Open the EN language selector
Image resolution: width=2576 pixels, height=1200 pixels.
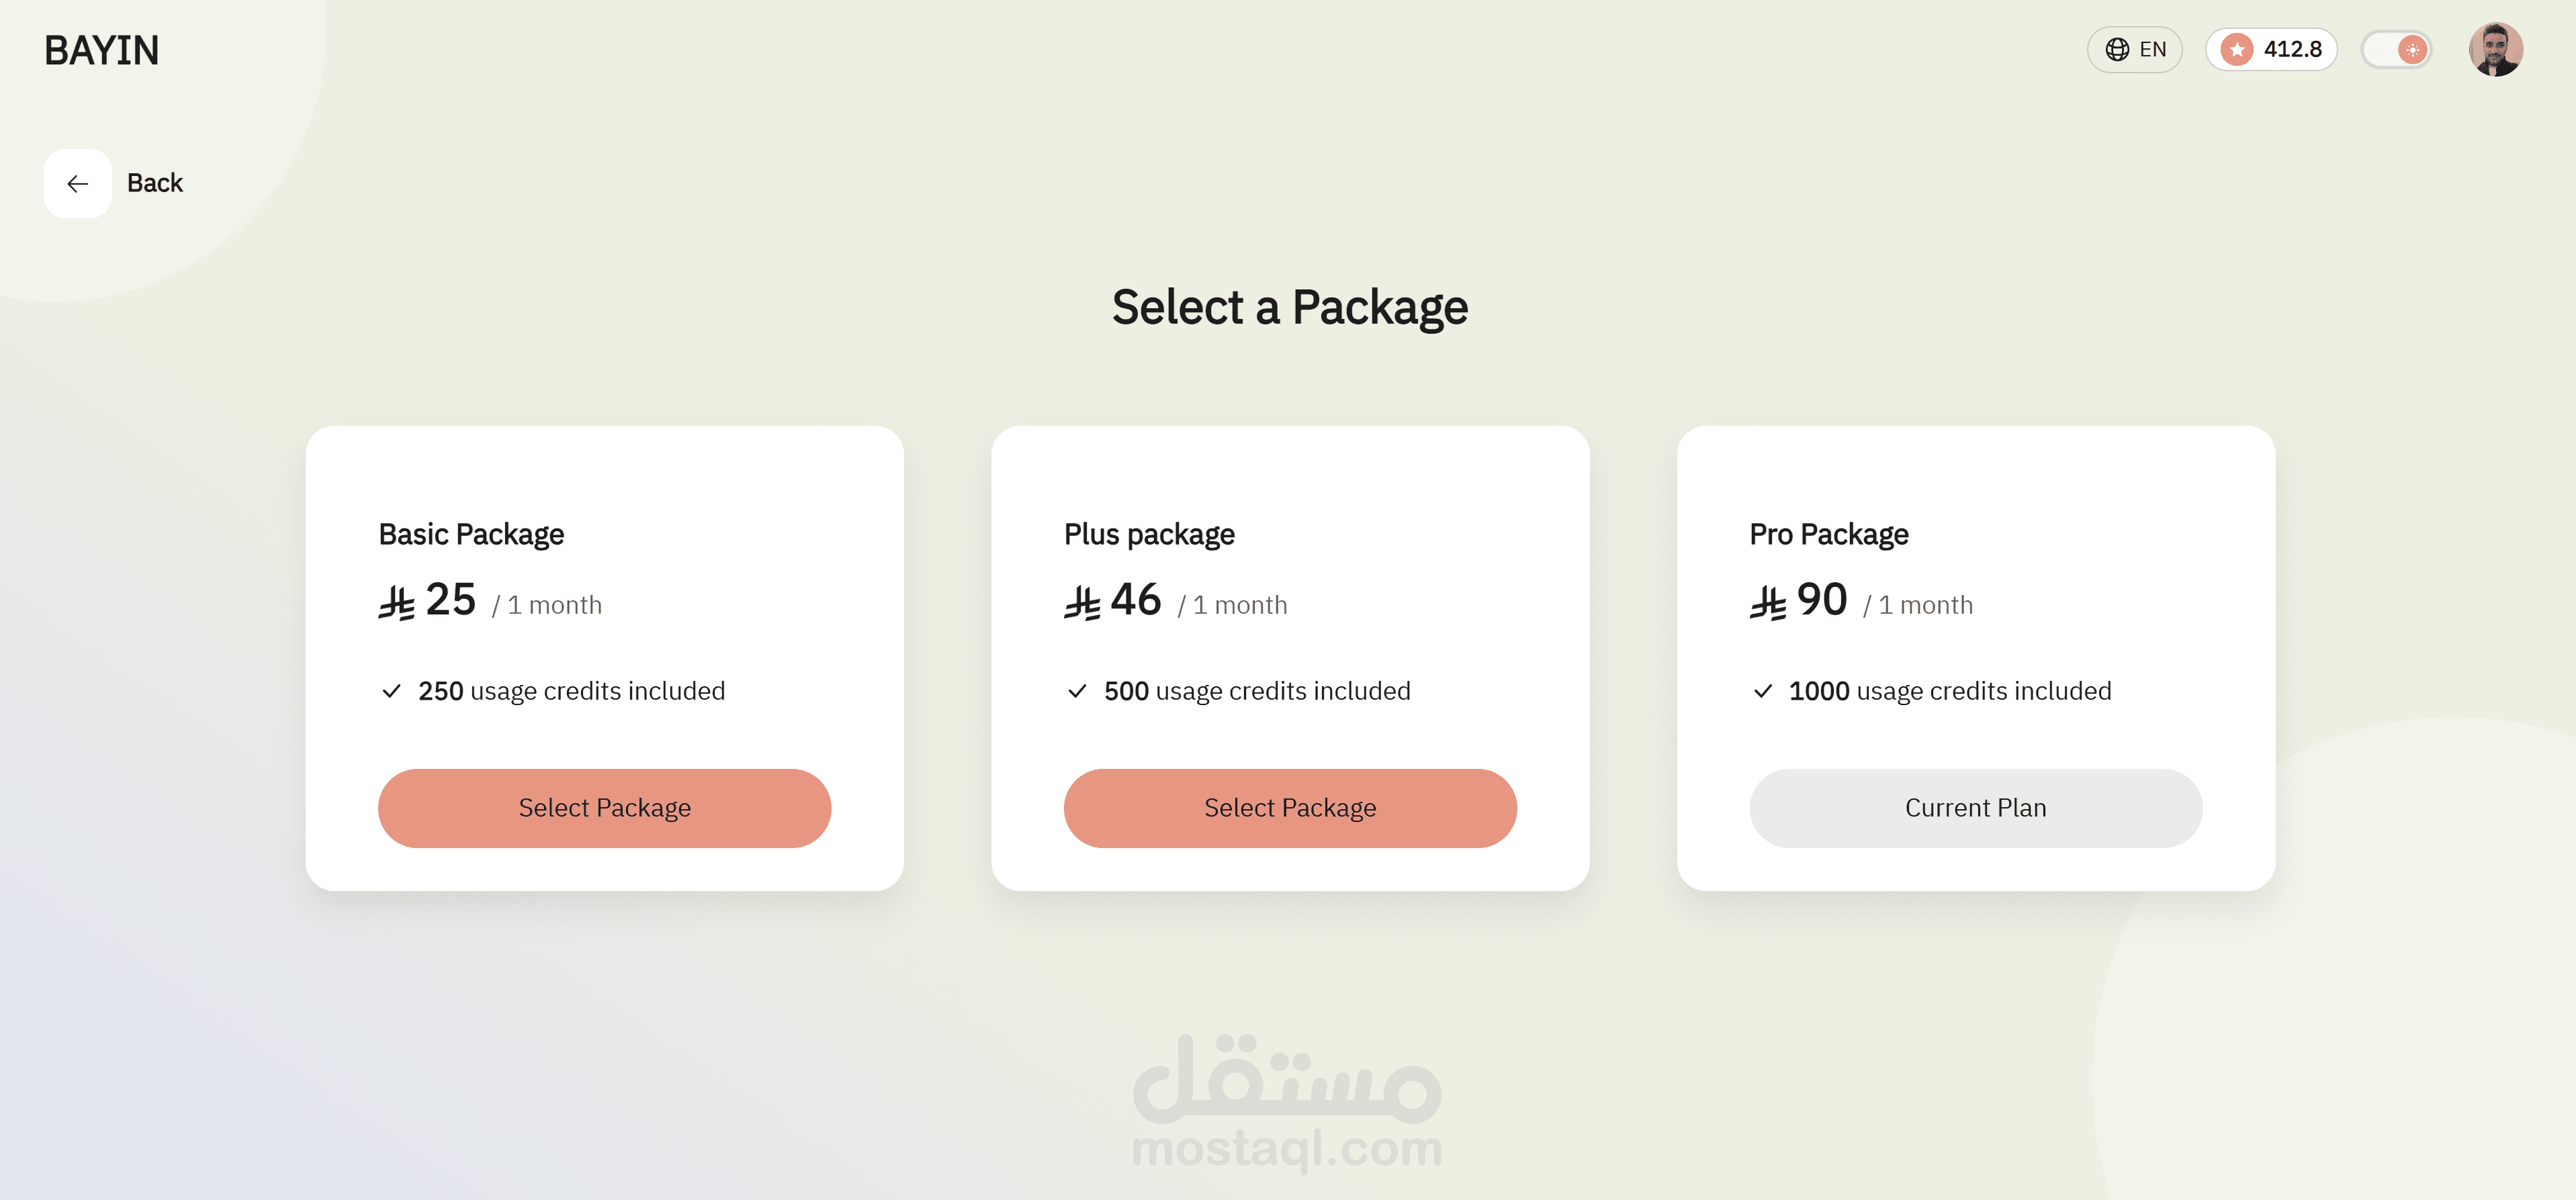click(2152, 50)
